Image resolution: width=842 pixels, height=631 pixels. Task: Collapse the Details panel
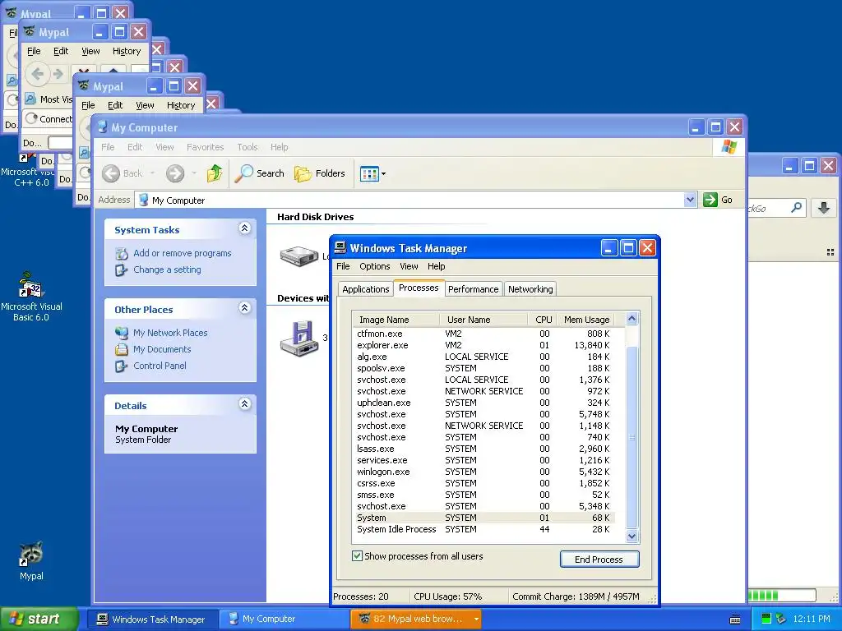(244, 404)
